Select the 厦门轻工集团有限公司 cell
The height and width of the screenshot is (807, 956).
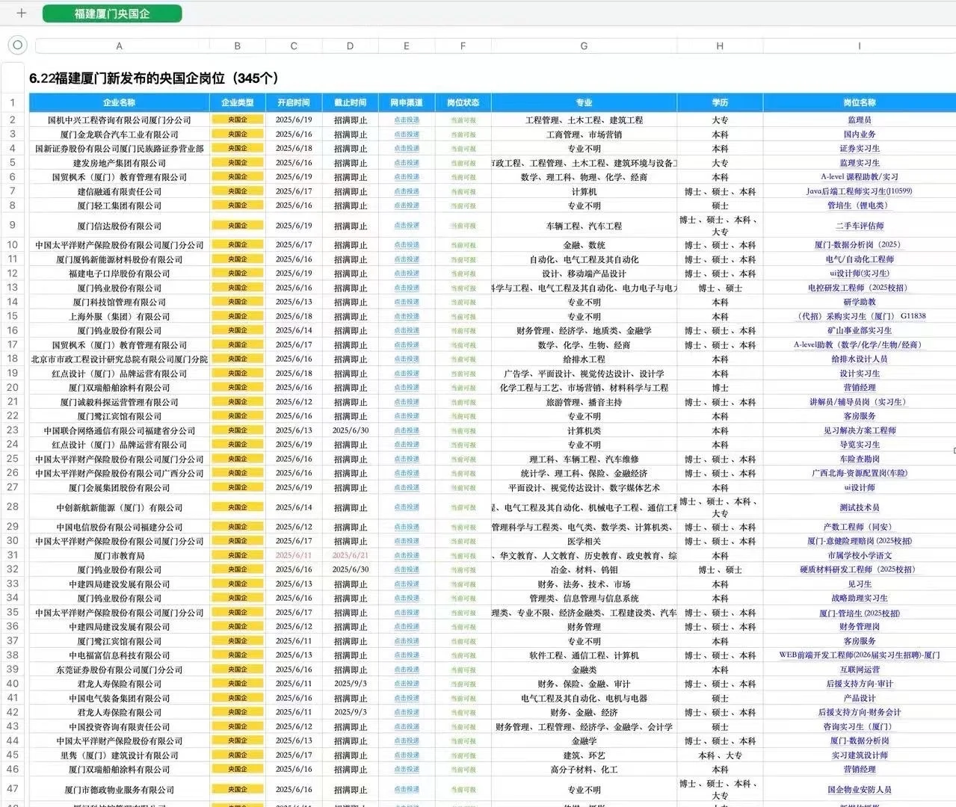point(120,205)
